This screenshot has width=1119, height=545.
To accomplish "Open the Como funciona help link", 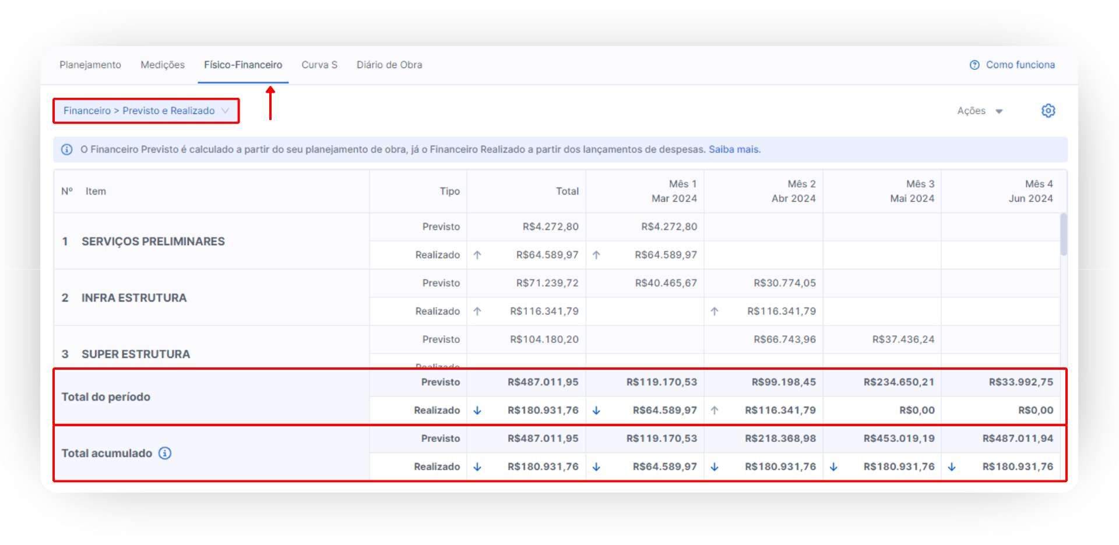I will coord(1020,65).
